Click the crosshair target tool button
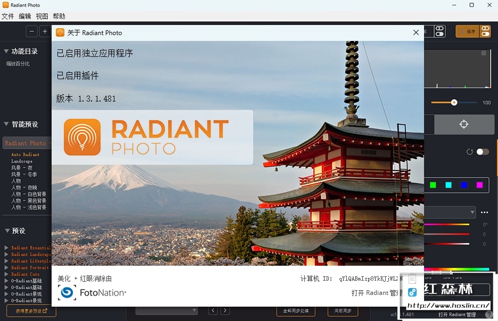 tap(464, 124)
